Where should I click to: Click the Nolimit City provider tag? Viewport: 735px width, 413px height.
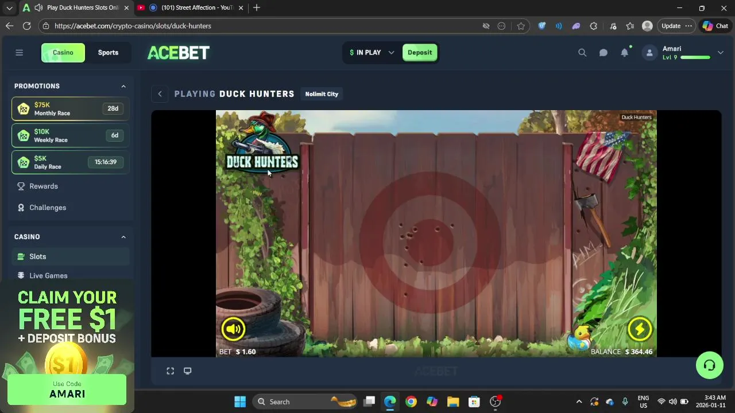point(322,94)
